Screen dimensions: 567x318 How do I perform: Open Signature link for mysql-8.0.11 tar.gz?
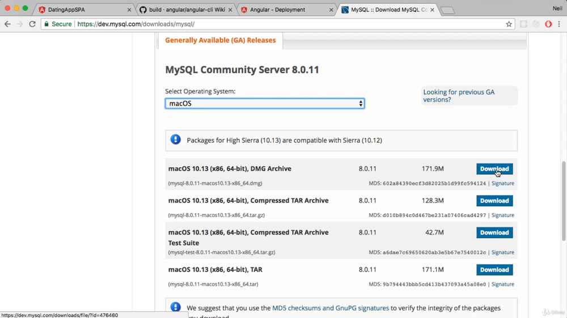[x=502, y=215]
